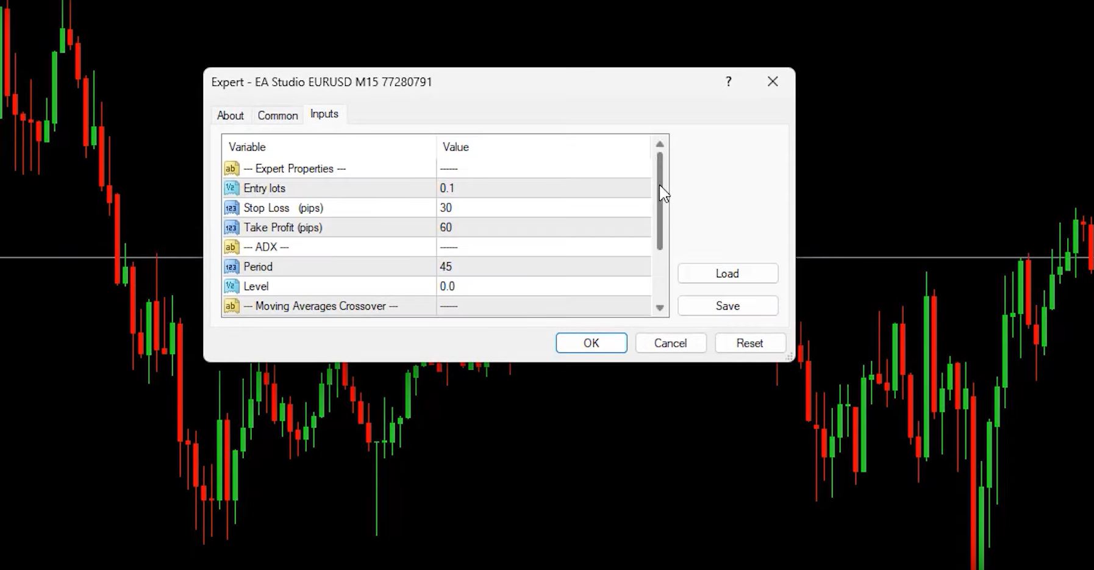Confirm settings with OK button
1094x570 pixels.
[591, 343]
